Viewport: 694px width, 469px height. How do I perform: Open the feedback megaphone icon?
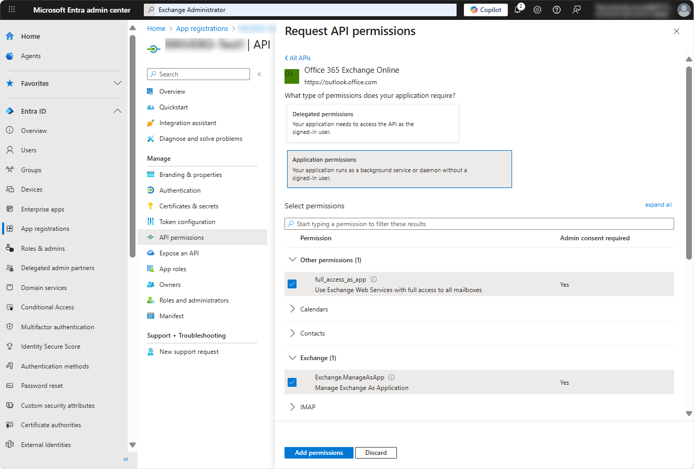pos(576,9)
